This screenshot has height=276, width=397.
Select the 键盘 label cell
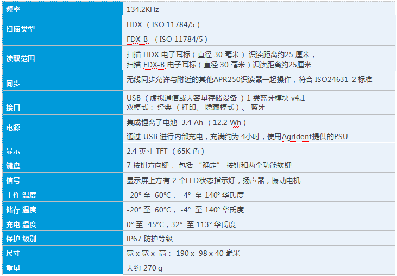(14, 165)
